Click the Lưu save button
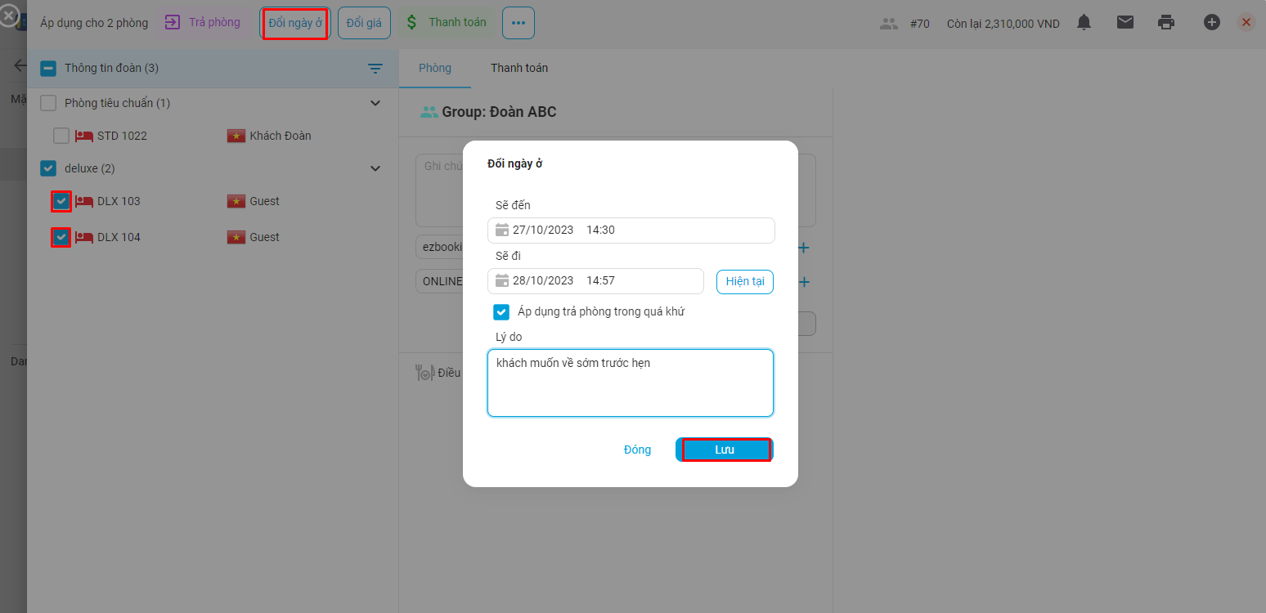The image size is (1266, 613). pos(725,450)
